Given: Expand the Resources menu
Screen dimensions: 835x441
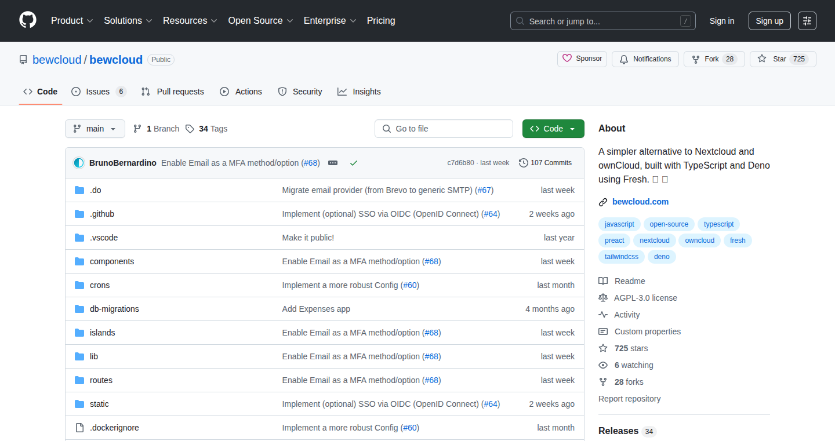Looking at the screenshot, I should 190,20.
